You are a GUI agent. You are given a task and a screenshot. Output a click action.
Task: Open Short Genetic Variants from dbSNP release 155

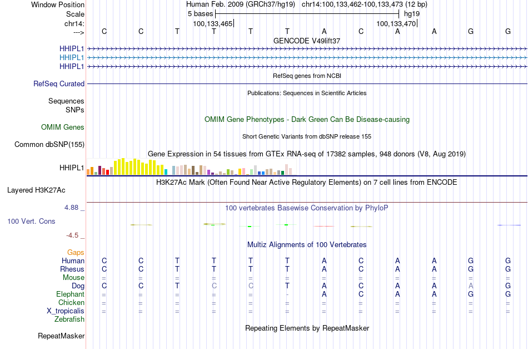click(x=307, y=136)
